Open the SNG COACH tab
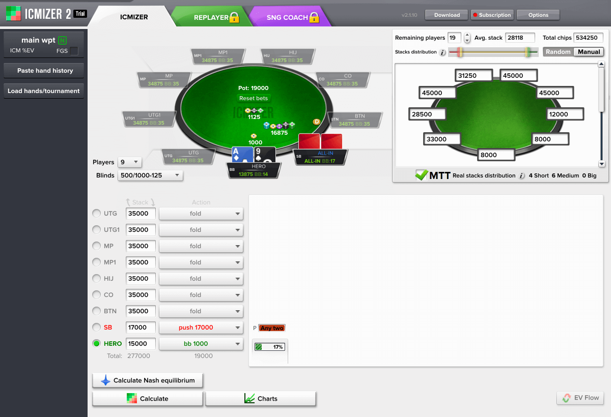The height and width of the screenshot is (417, 611). tap(288, 17)
